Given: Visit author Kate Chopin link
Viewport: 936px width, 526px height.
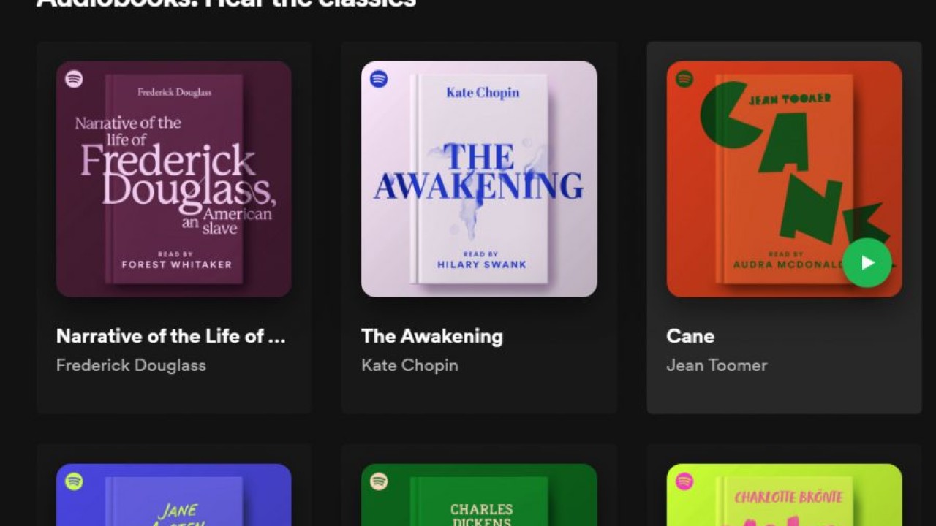Looking at the screenshot, I should [409, 365].
